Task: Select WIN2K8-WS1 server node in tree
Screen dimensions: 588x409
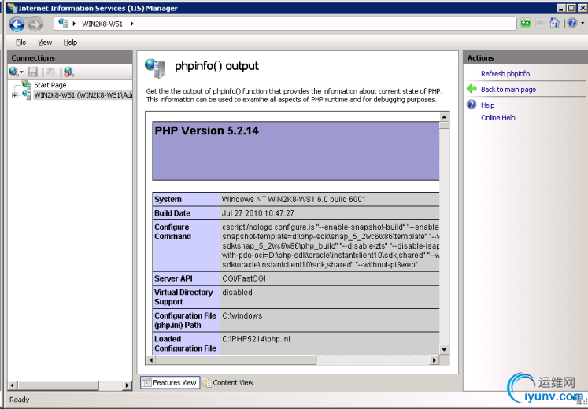Action: 83,94
